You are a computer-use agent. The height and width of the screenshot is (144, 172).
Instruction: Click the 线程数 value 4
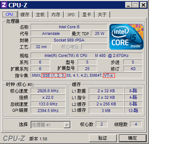(x=136, y=124)
